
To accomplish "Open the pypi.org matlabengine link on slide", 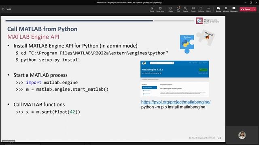I will point(176,102).
